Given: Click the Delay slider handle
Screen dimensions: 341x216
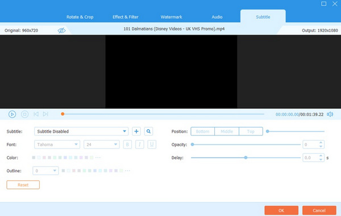Looking at the screenshot, I should pos(246,158).
